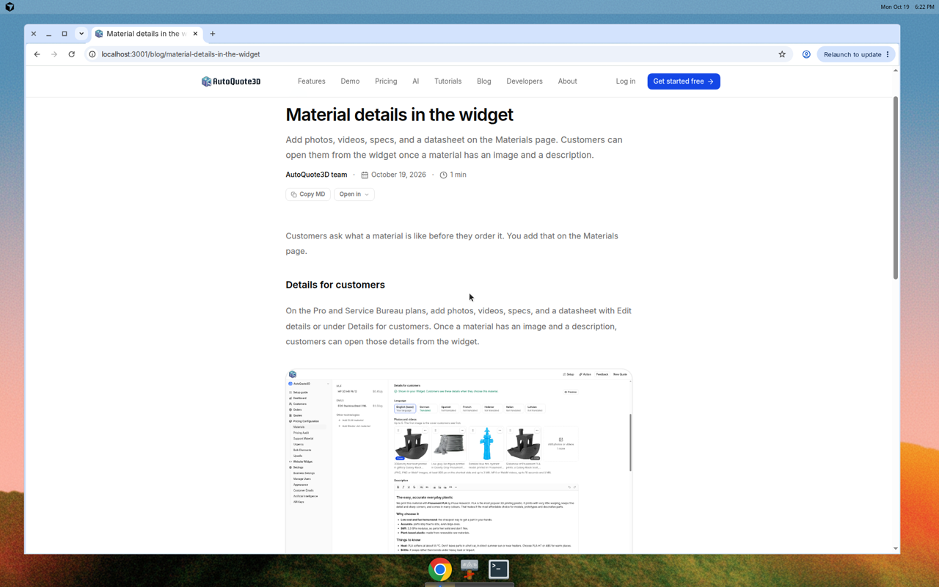Image resolution: width=939 pixels, height=587 pixels.
Task: Click the AutoQuote3D logo
Action: coord(231,81)
